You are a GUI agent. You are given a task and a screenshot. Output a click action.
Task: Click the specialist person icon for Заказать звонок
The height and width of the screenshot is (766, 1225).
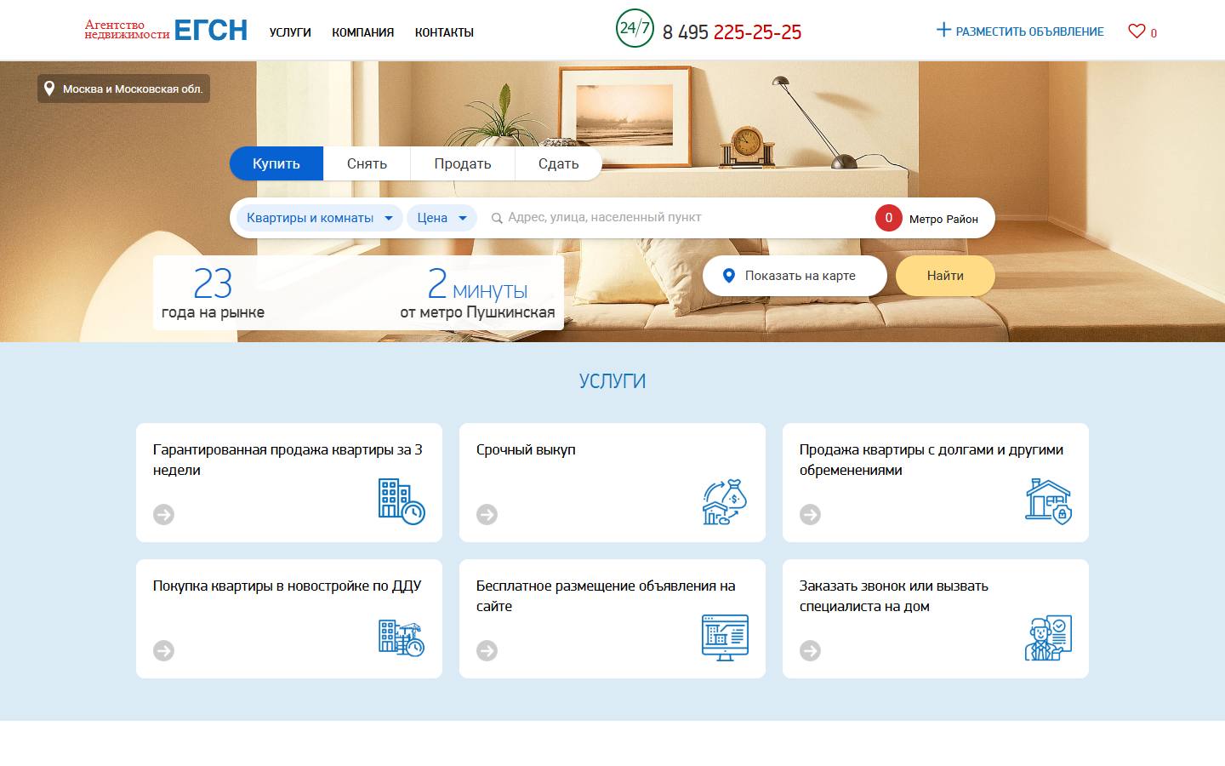click(1048, 637)
